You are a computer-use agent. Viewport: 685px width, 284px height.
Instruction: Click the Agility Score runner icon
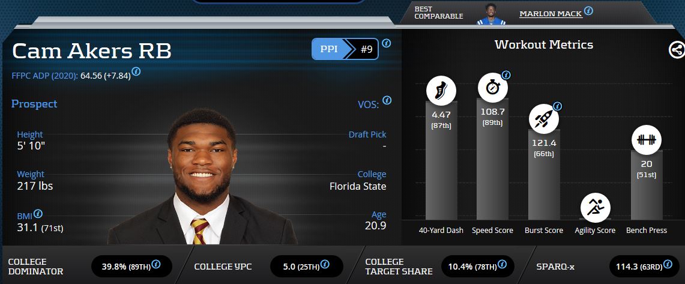pyautogui.click(x=595, y=208)
